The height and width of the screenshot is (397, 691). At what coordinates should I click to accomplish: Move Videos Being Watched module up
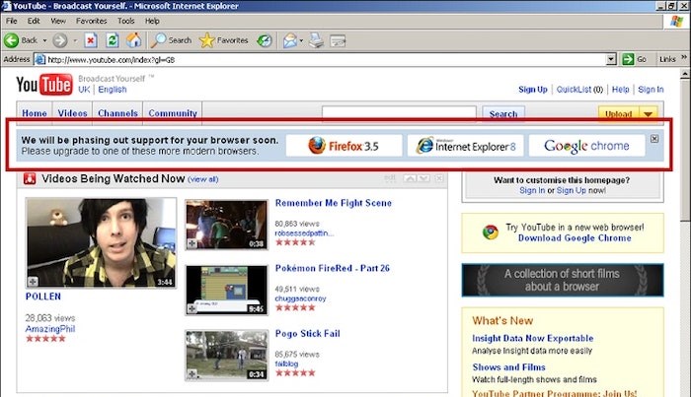410,178
